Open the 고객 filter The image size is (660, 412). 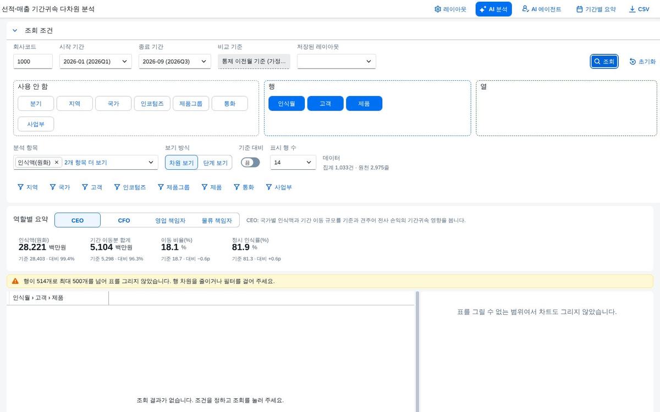[92, 187]
